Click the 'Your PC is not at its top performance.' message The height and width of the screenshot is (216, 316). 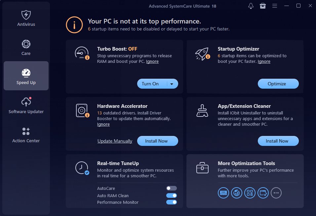click(144, 22)
